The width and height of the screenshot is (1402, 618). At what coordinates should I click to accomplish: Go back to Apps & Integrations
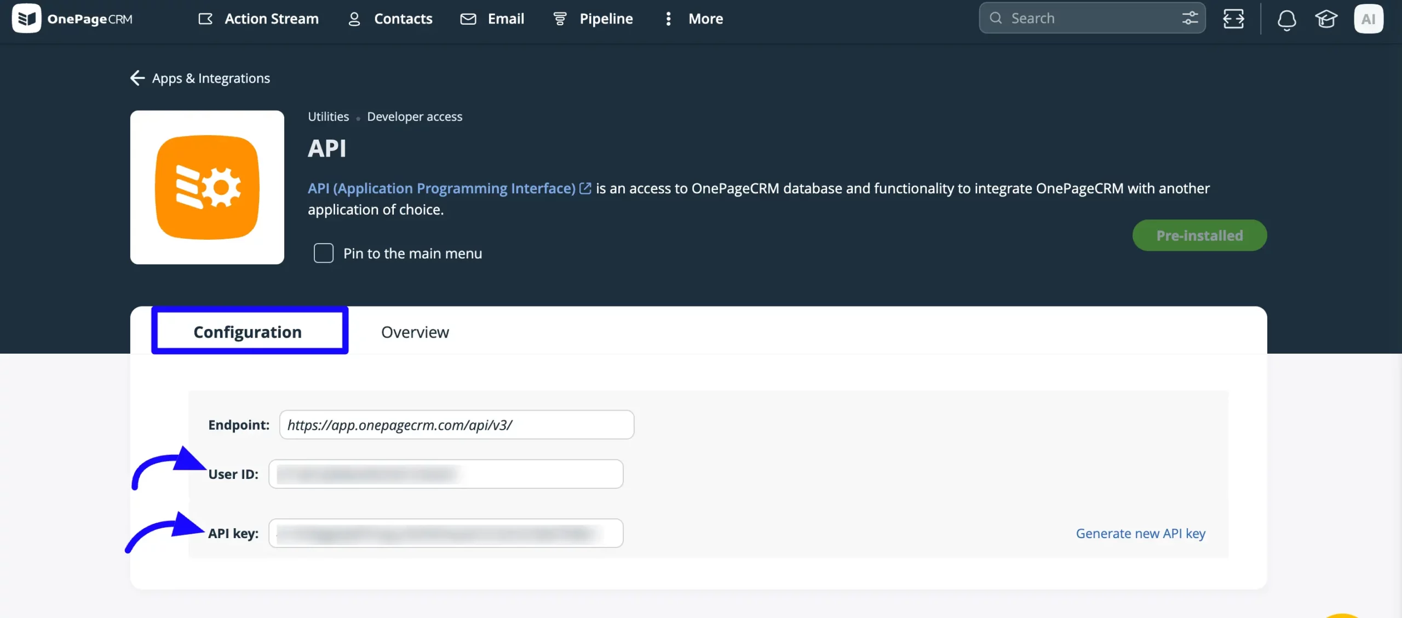tap(200, 78)
